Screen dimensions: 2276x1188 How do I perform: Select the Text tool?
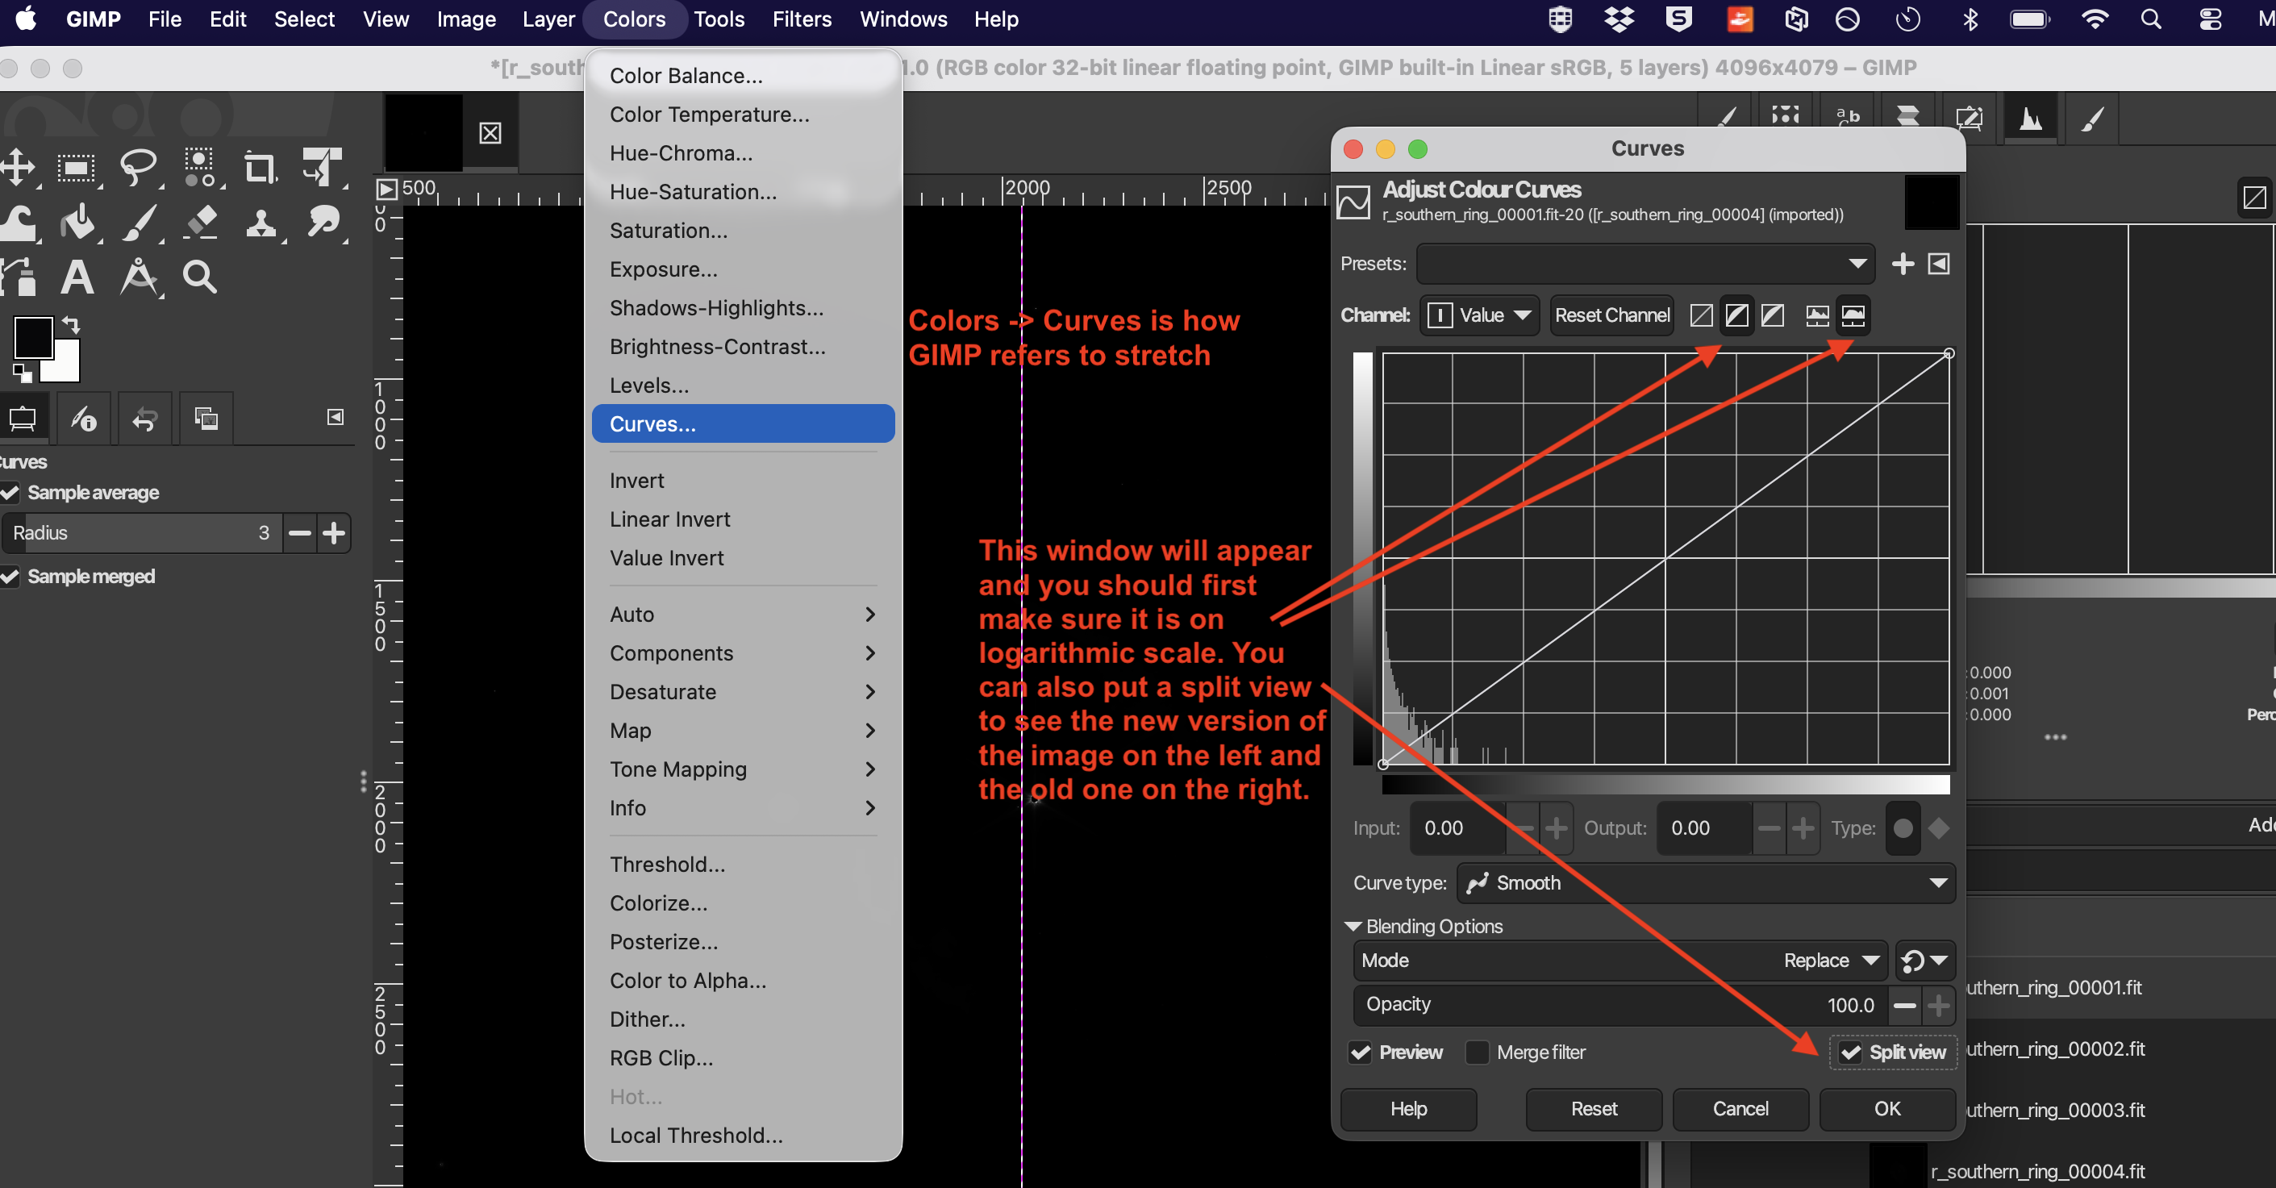(x=77, y=277)
